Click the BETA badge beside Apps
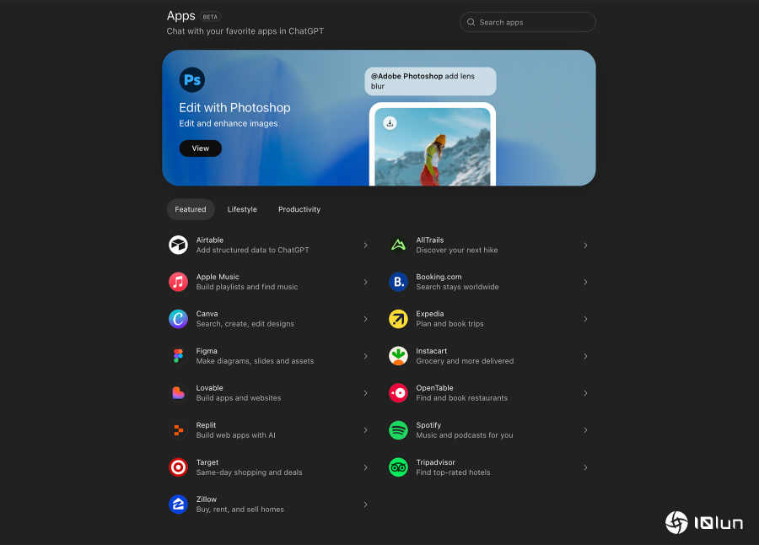The height and width of the screenshot is (545, 759). (x=210, y=17)
